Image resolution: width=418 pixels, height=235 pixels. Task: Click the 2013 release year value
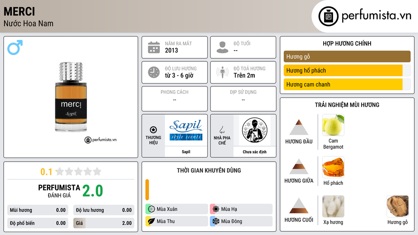tap(171, 50)
